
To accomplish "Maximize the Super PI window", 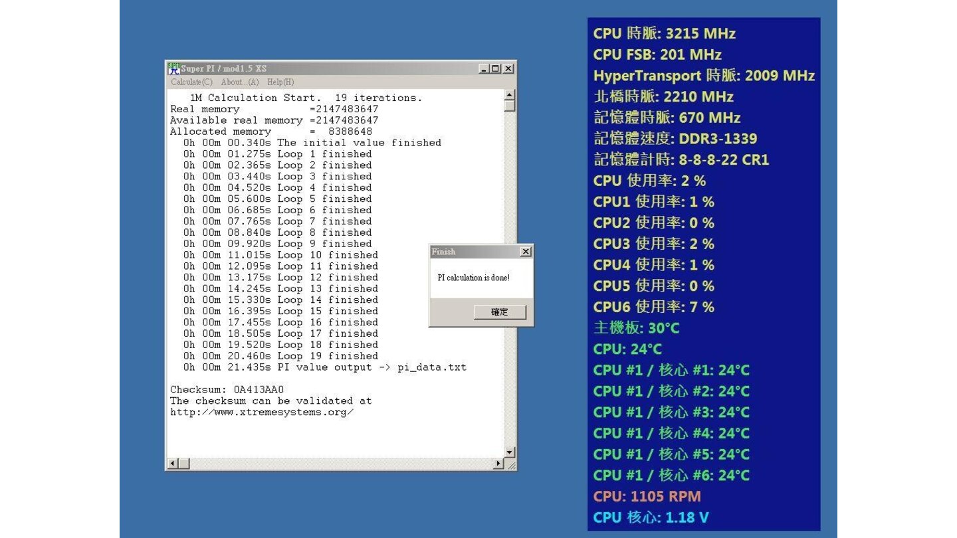I will pyautogui.click(x=495, y=68).
